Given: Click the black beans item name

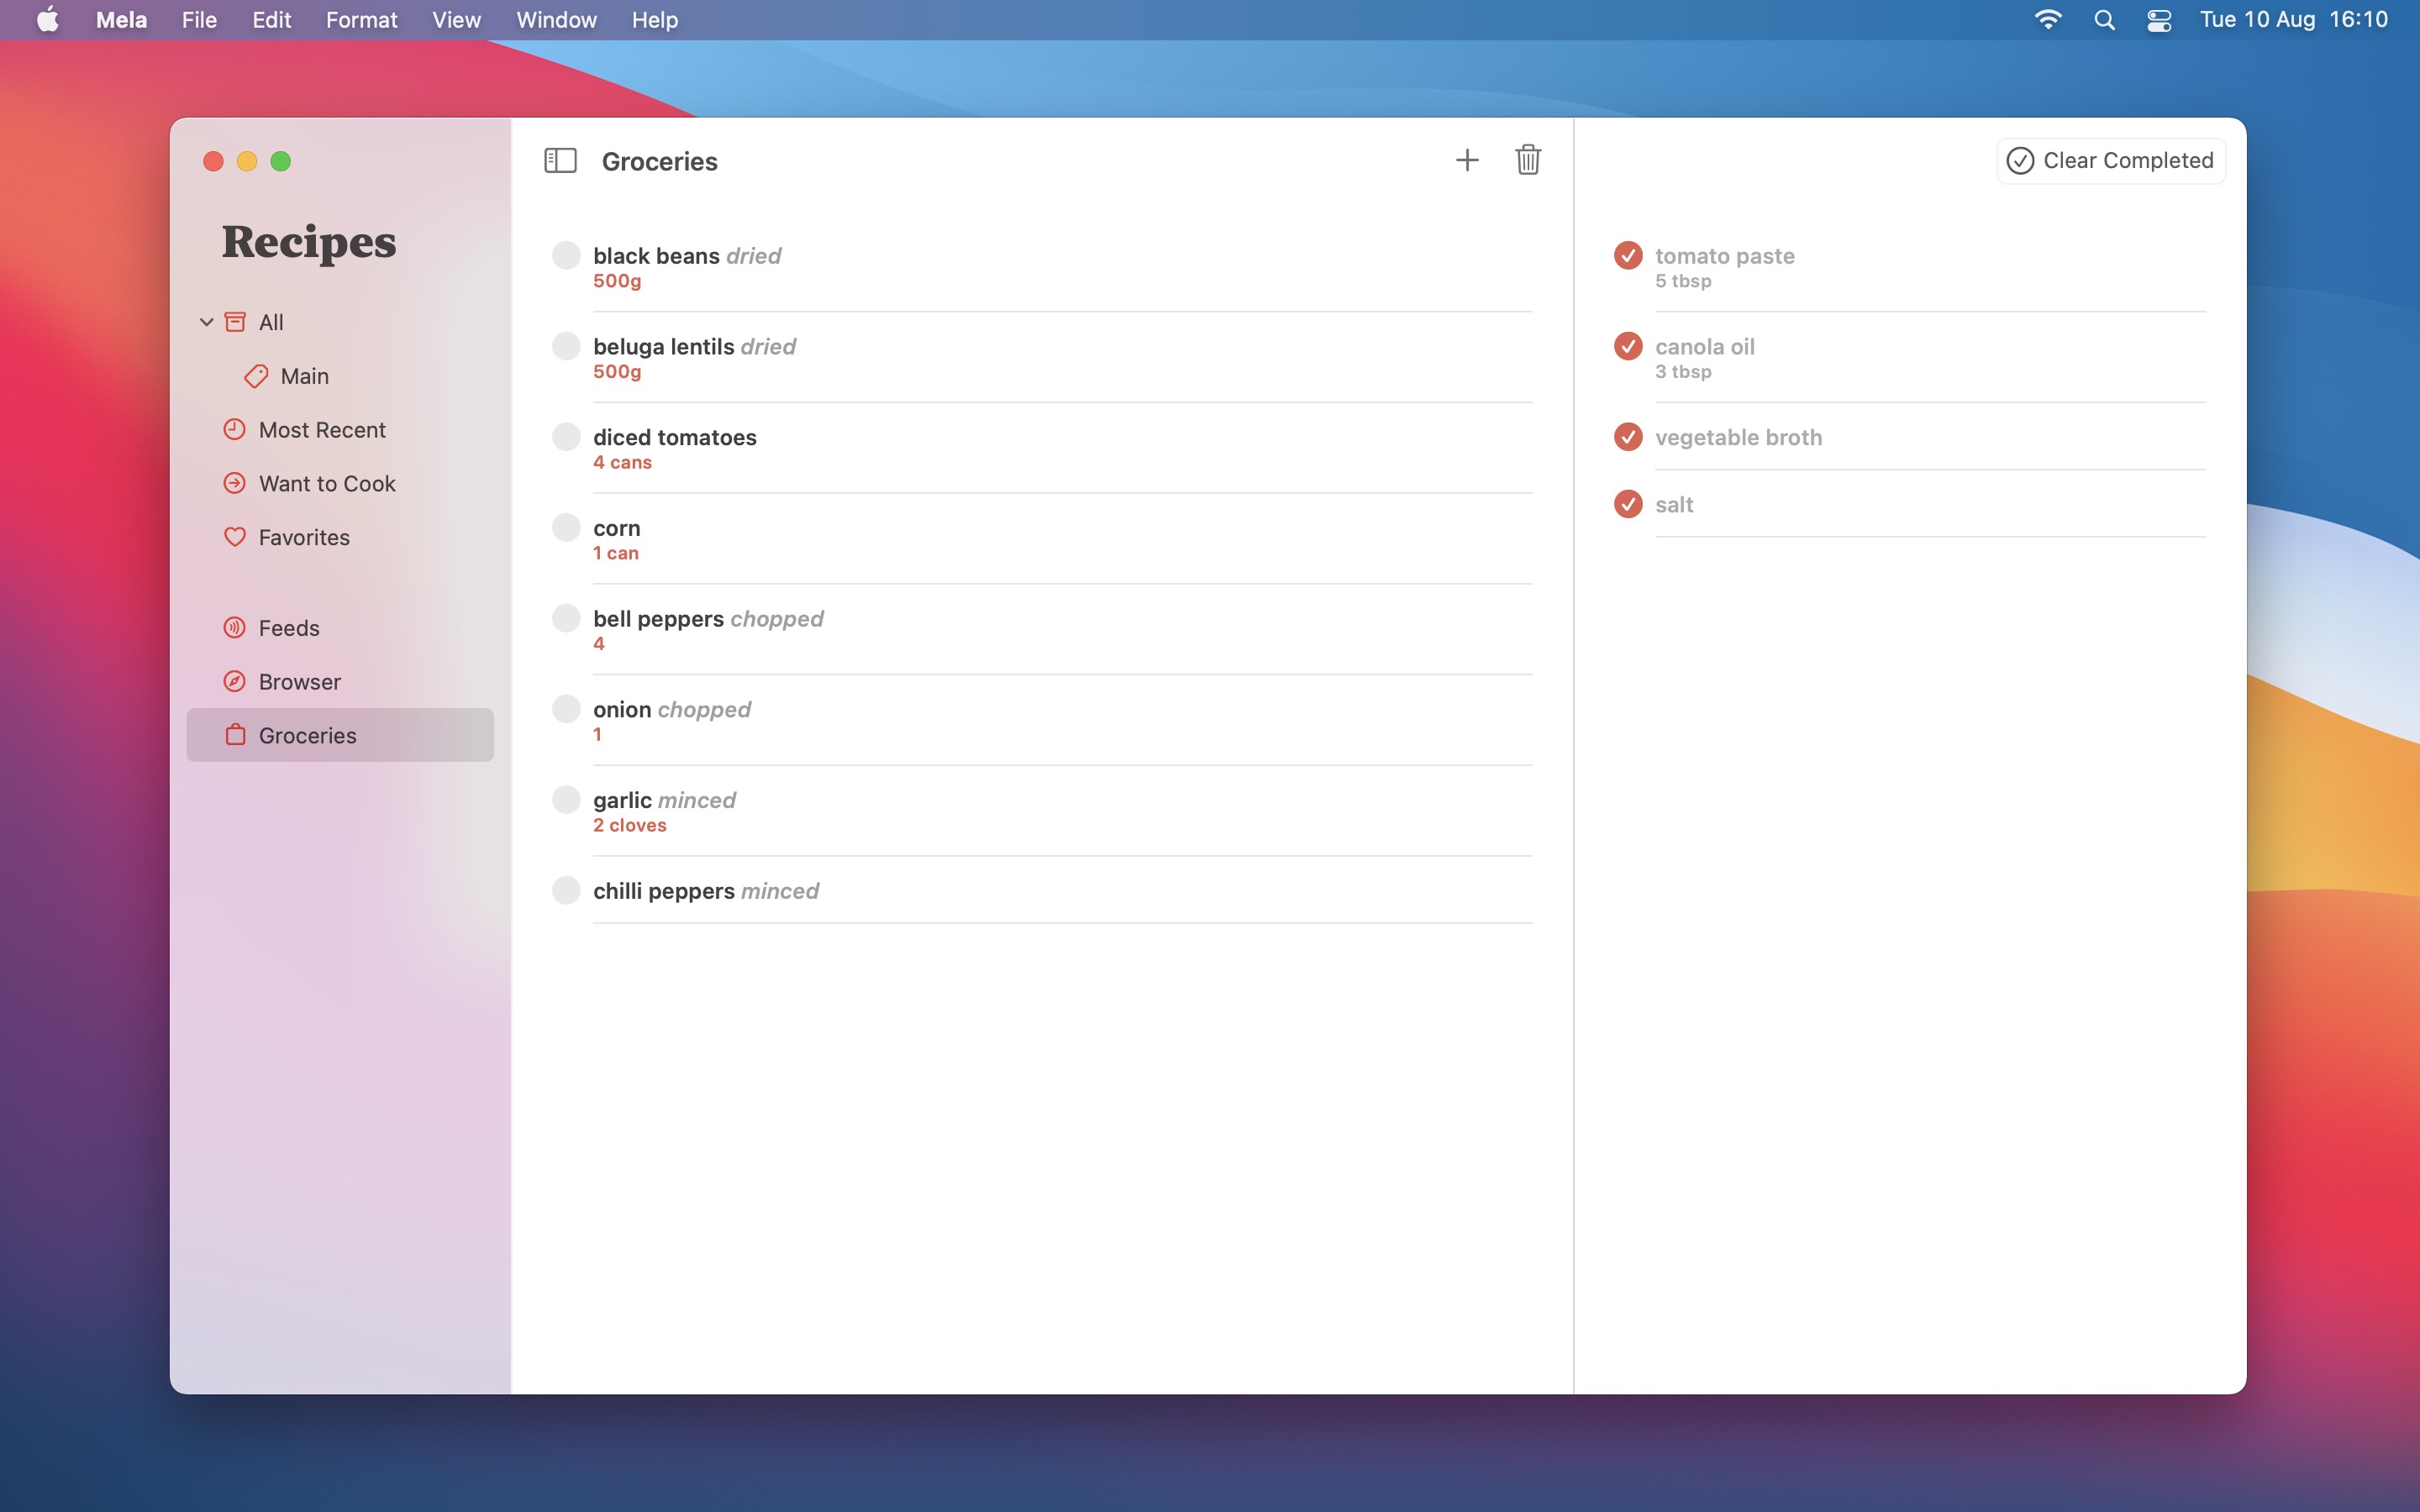Looking at the screenshot, I should [x=656, y=256].
